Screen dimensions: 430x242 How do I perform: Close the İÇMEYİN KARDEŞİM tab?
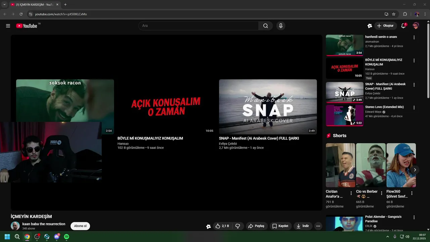point(57,5)
